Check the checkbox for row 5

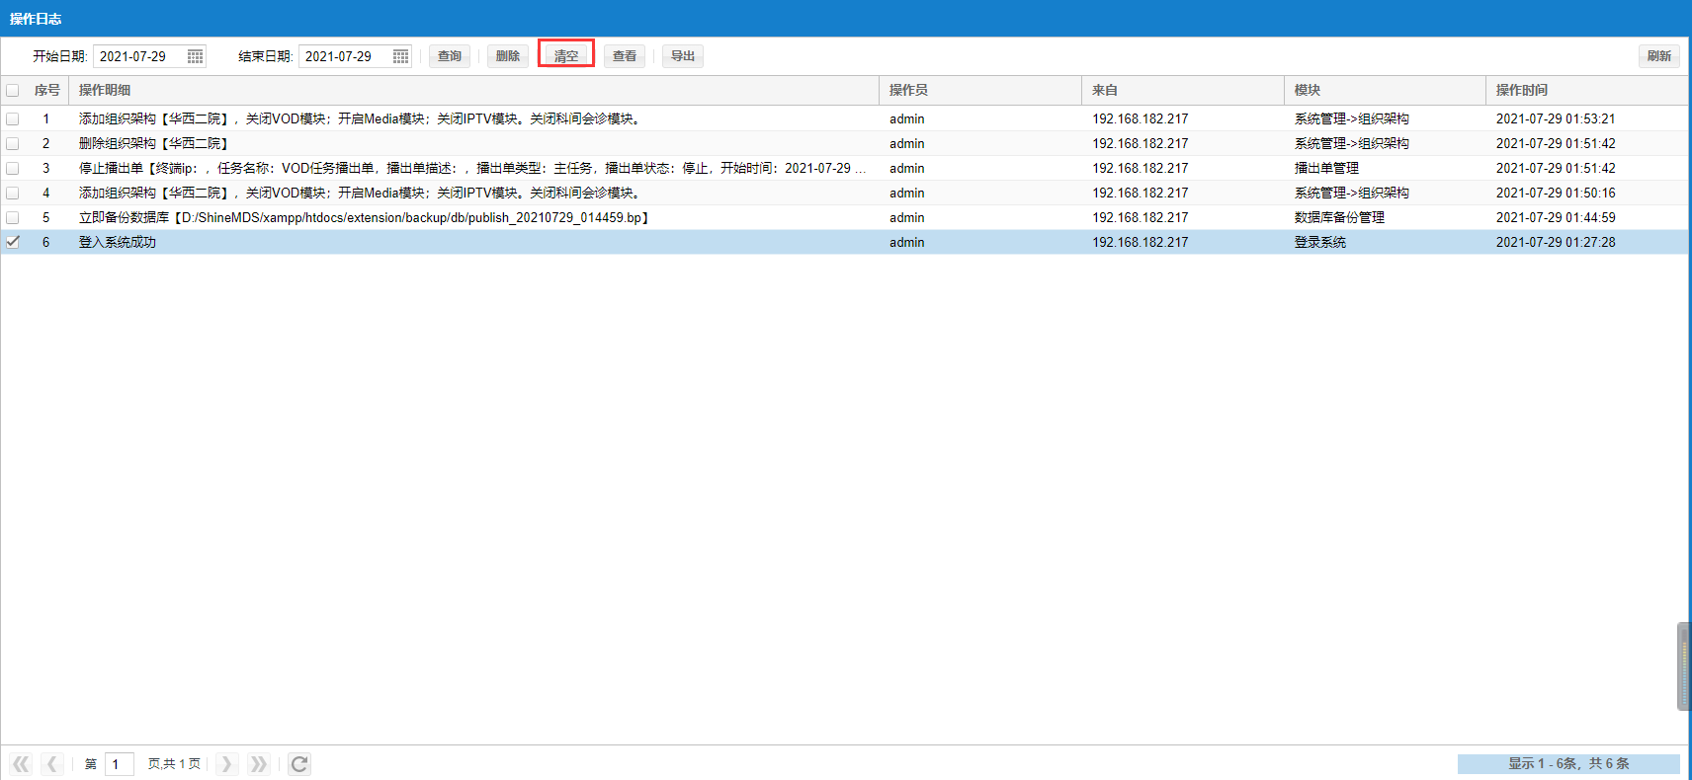[13, 217]
